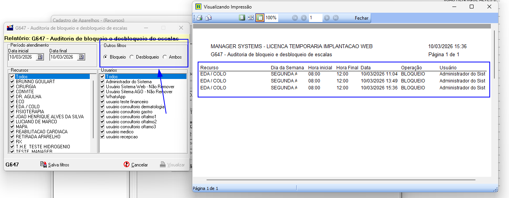The height and width of the screenshot is (198, 509).
Task: Click the send by email envelope icon
Action: tap(208, 18)
